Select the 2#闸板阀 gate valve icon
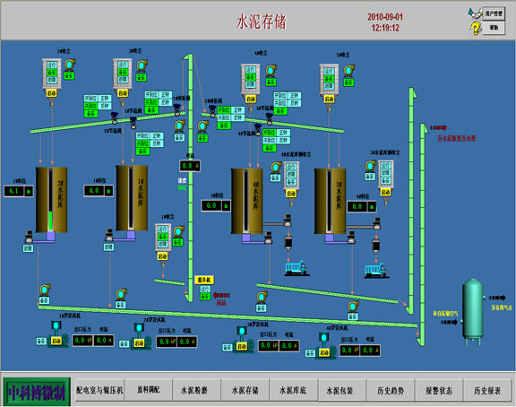The height and width of the screenshot is (407, 516). tap(212, 111)
